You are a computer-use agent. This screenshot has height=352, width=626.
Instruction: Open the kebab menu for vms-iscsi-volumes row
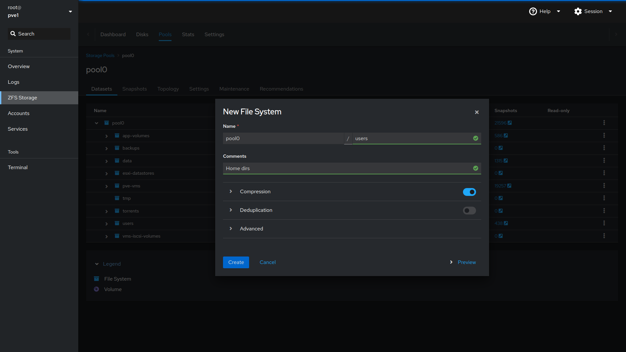coord(604,236)
